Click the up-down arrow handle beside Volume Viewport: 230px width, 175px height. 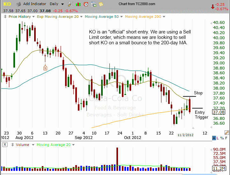12,145
